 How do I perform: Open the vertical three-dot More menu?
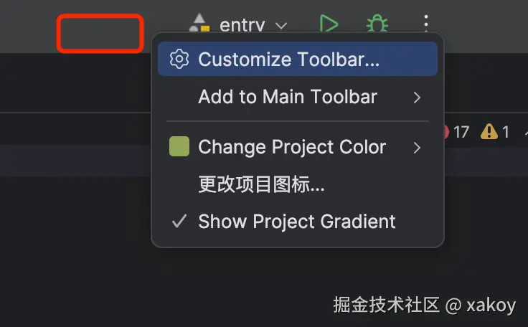click(x=426, y=23)
